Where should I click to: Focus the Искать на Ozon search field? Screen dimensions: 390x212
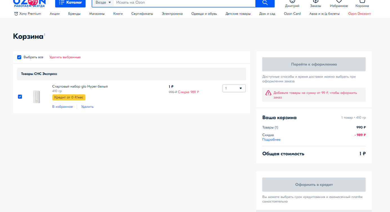coord(184,3)
